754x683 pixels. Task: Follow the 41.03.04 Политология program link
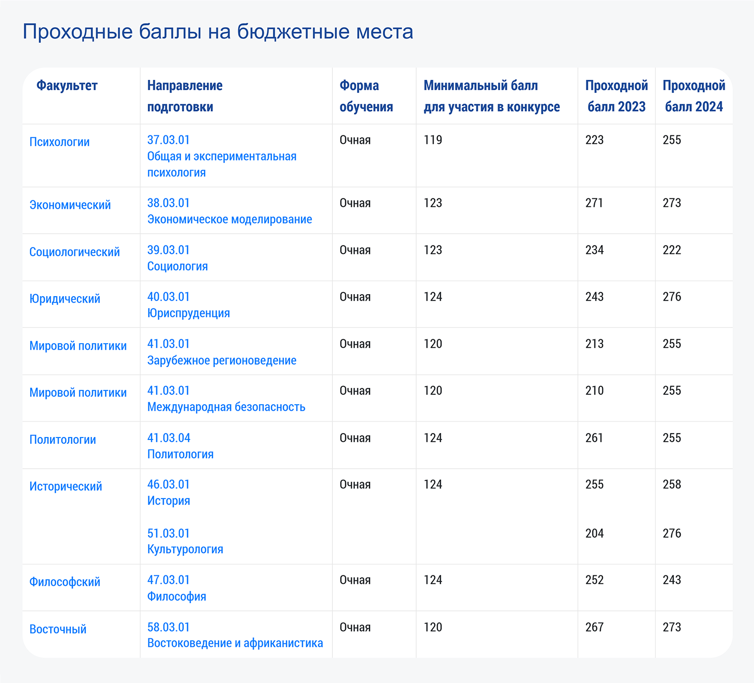click(x=181, y=446)
